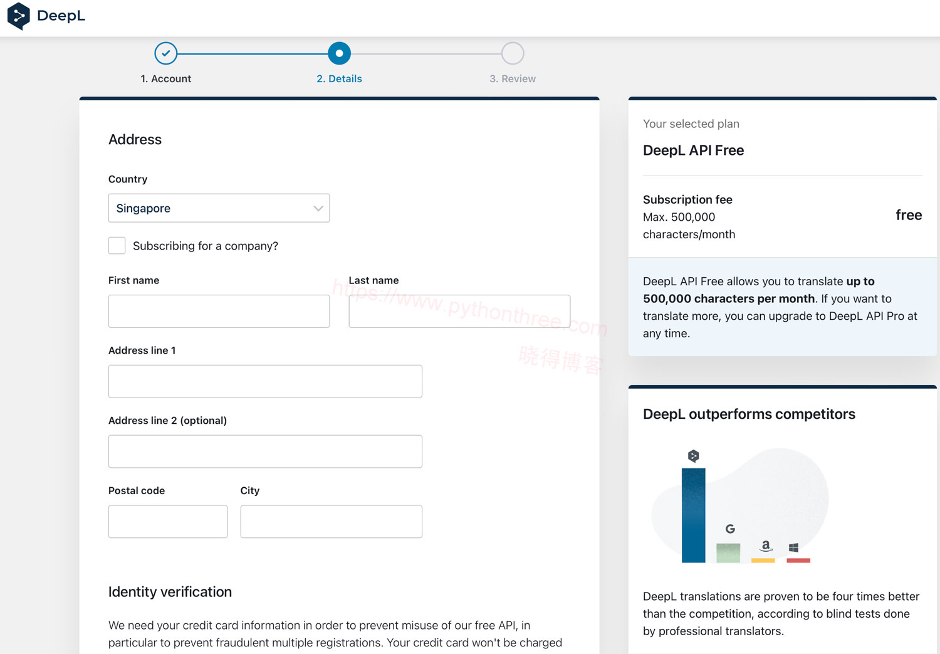Click the active Details step circle
Screen dimensions: 940x654
pos(339,53)
